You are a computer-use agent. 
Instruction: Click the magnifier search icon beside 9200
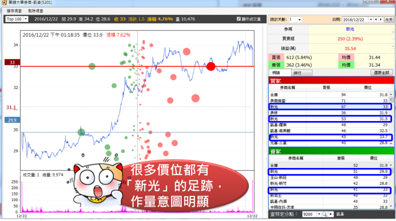(x=325, y=214)
